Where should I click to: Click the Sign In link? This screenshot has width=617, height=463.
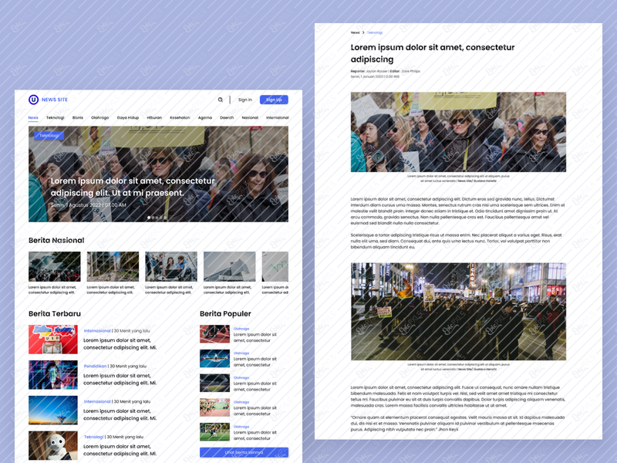click(x=245, y=100)
